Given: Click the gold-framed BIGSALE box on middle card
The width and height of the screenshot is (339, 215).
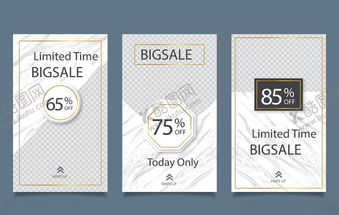Looking at the screenshot, I should (x=169, y=55).
